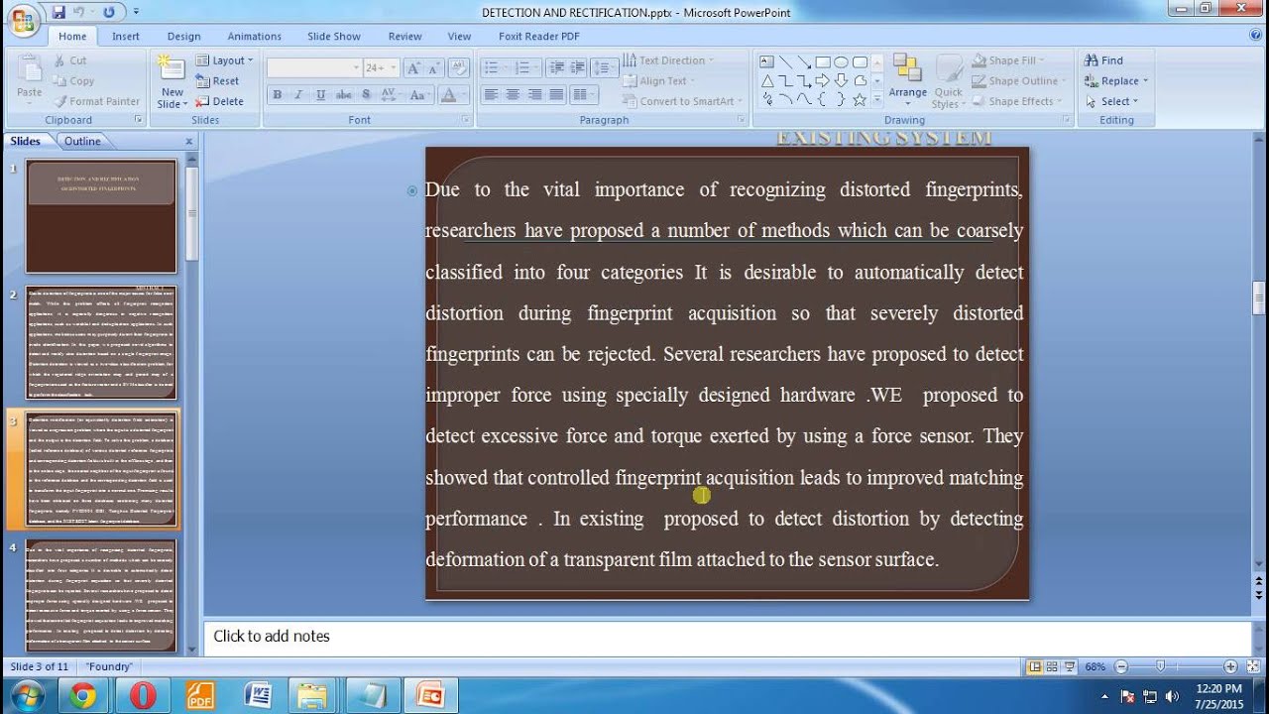Switch to the Outline pane tab
This screenshot has height=714, width=1269.
tap(82, 141)
